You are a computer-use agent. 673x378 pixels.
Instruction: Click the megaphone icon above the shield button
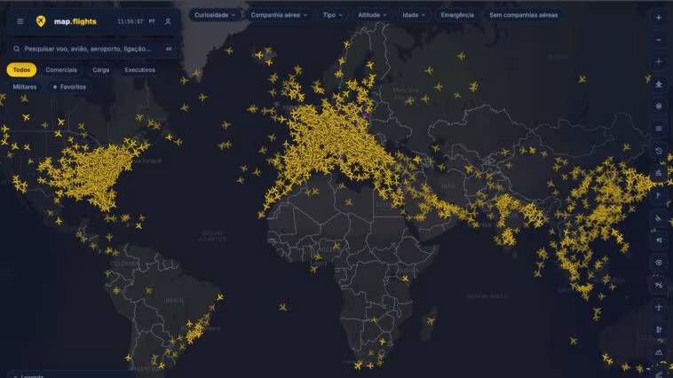659,240
